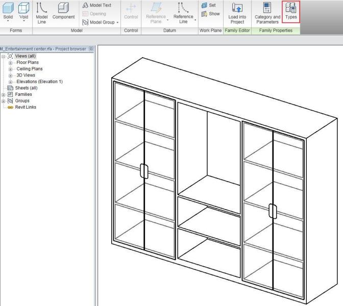Click the Work Plane panel label
Image resolution: width=343 pixels, height=306 pixels.
[x=210, y=31]
